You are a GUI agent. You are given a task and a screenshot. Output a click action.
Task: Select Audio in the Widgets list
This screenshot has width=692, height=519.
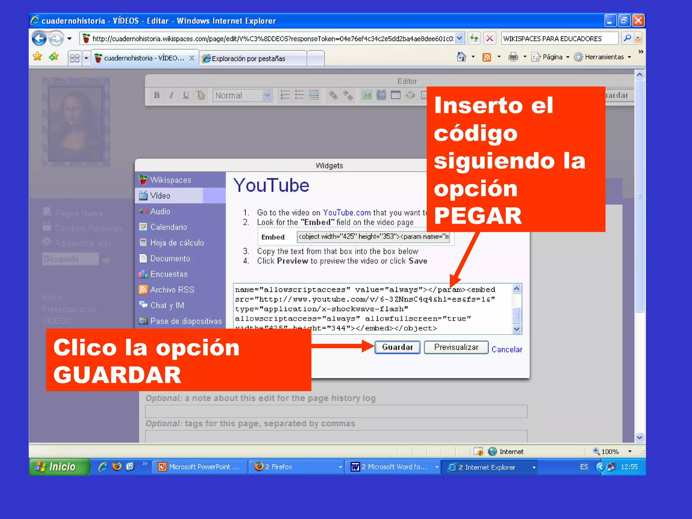(180, 211)
